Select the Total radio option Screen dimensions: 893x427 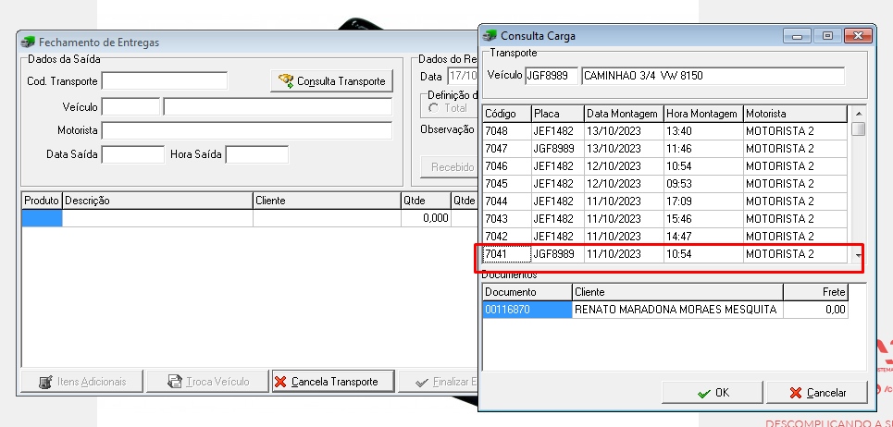click(x=435, y=108)
